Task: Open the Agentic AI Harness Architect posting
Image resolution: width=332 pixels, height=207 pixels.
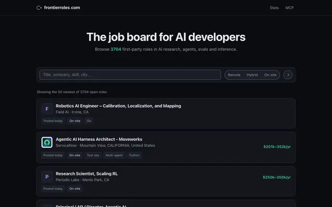Action: (x=99, y=139)
